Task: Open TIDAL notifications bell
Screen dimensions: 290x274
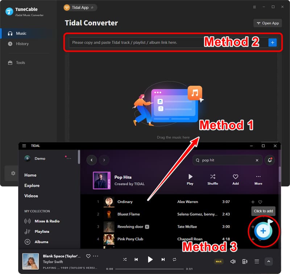Action: (270, 160)
